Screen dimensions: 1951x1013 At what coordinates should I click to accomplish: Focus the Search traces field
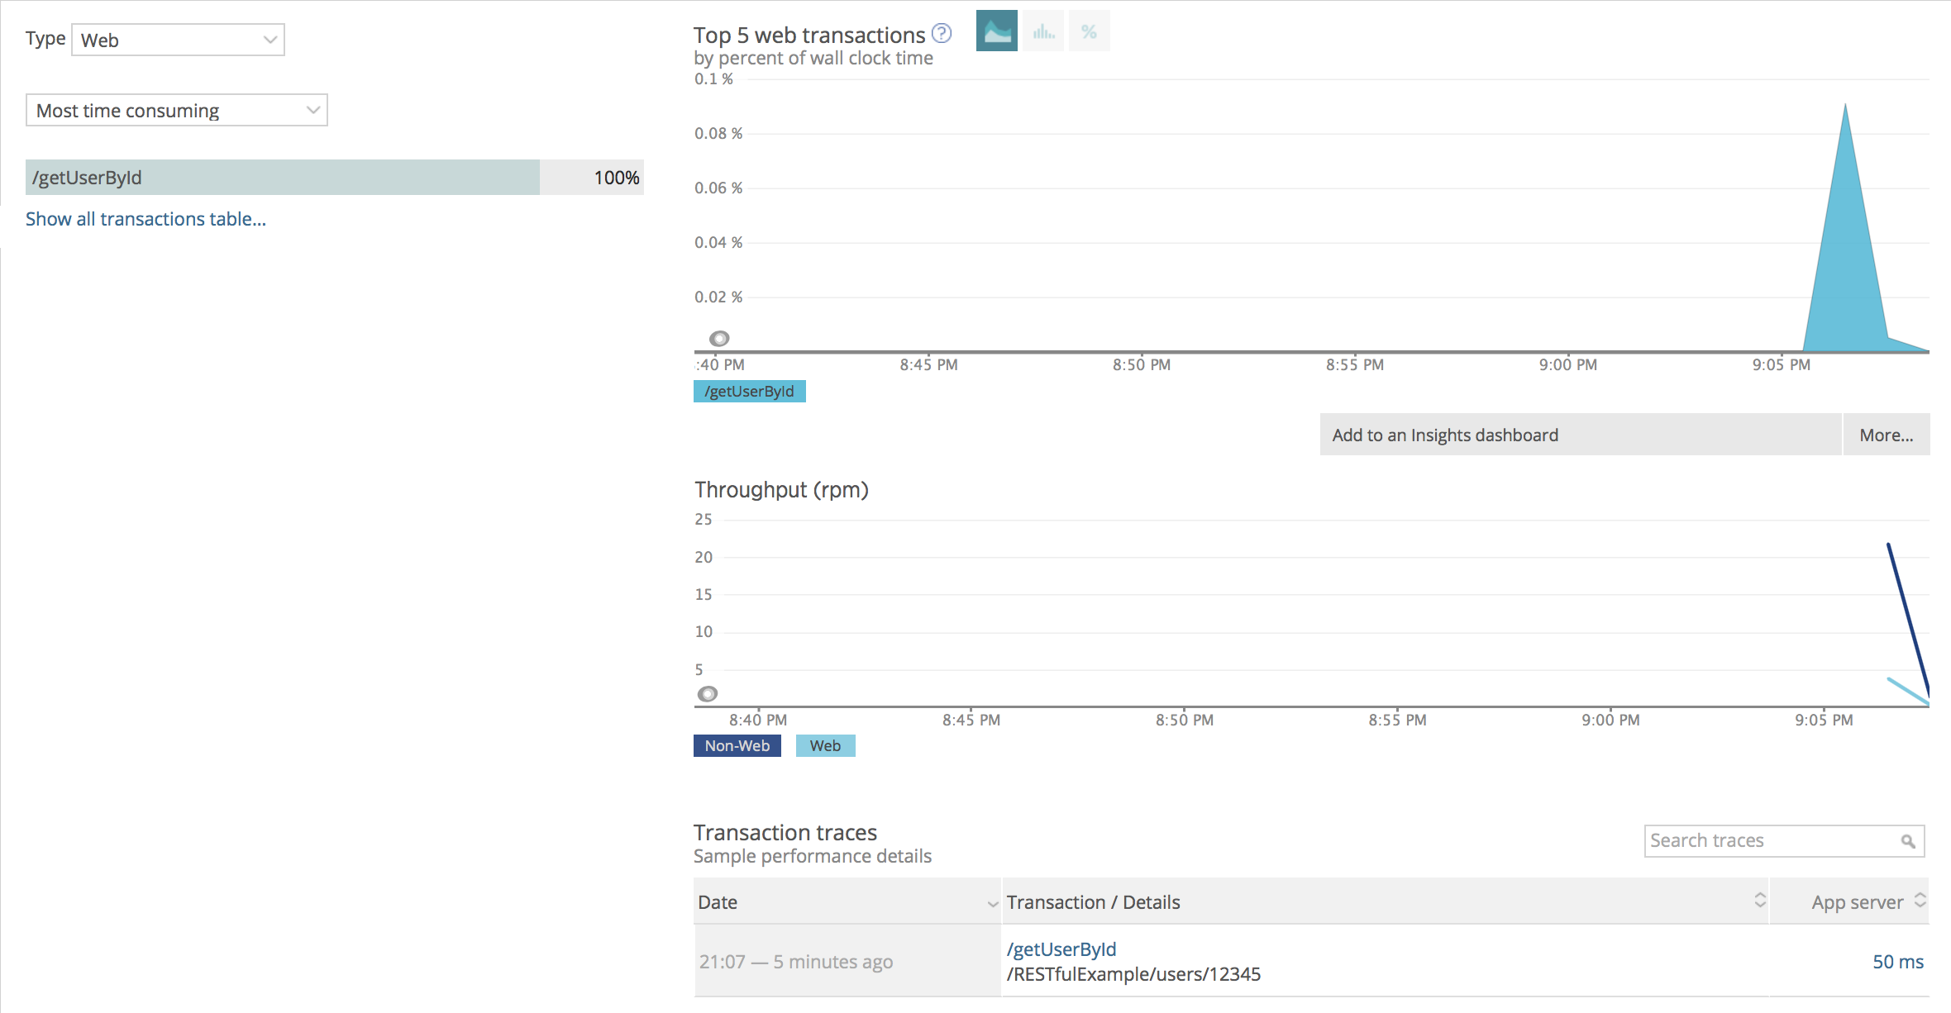coord(1784,841)
